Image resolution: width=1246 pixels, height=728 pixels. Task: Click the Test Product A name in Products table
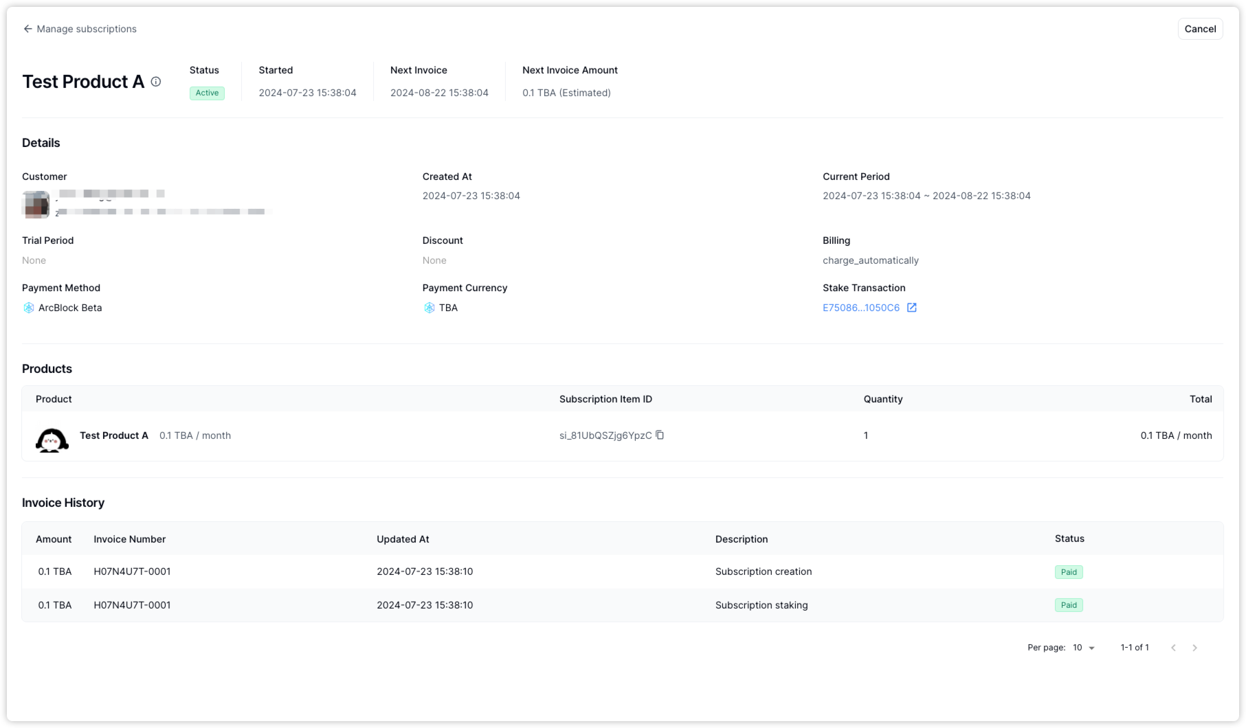pos(114,435)
